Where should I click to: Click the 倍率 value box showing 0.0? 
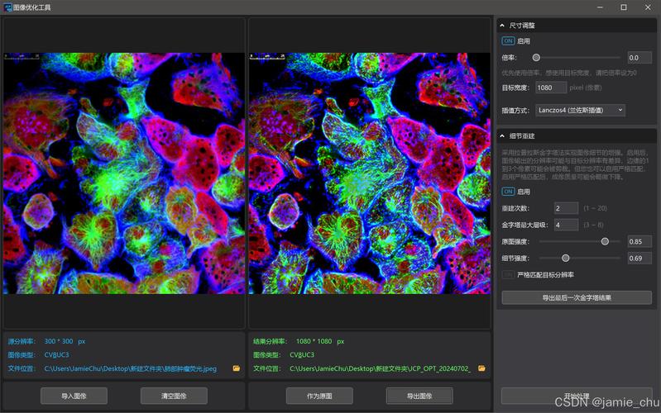[639, 57]
